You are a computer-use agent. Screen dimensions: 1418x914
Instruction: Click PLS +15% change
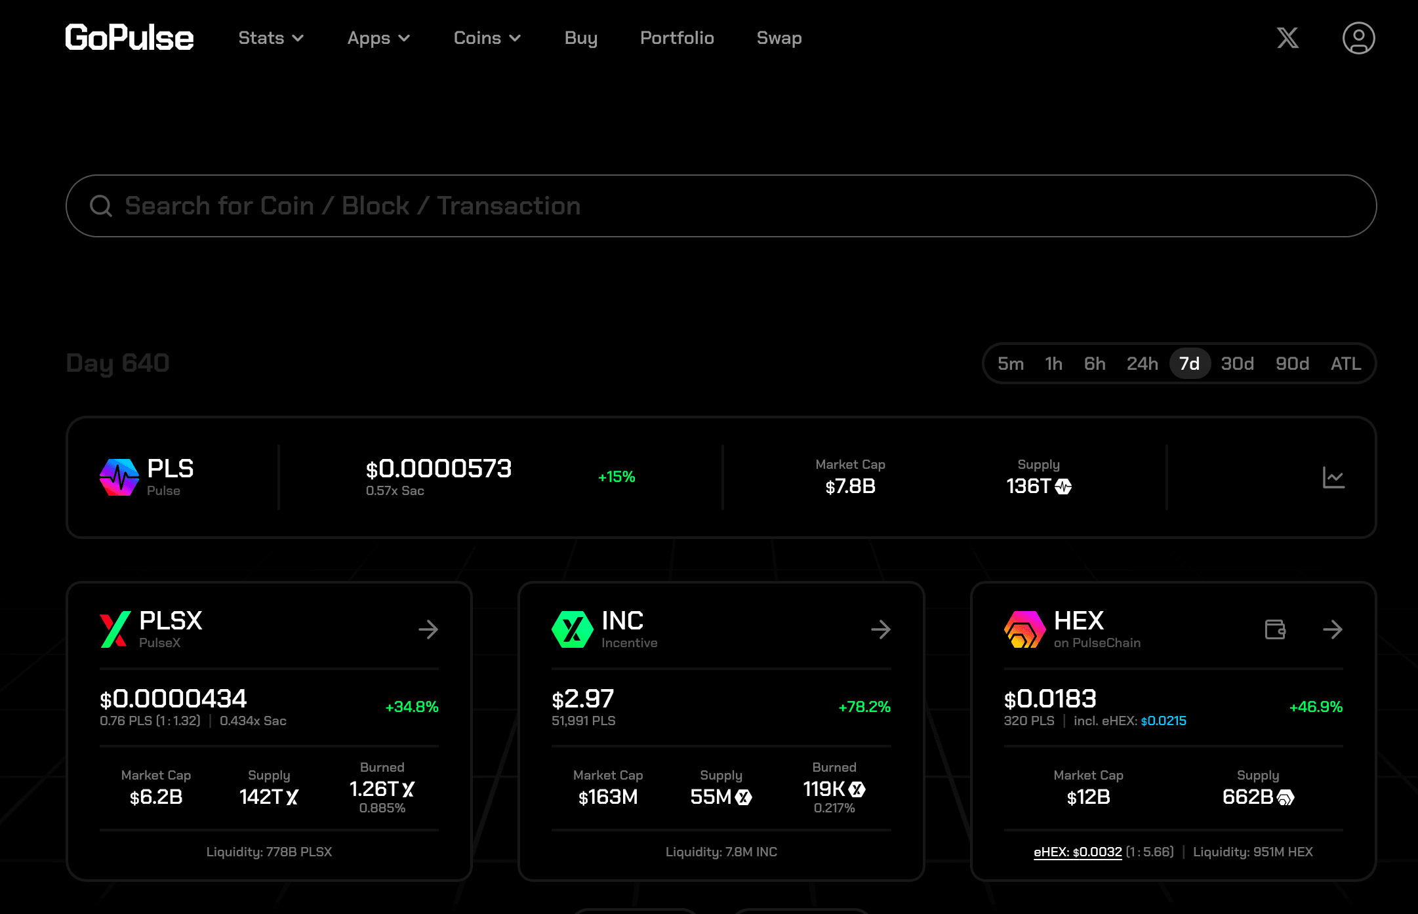617,477
